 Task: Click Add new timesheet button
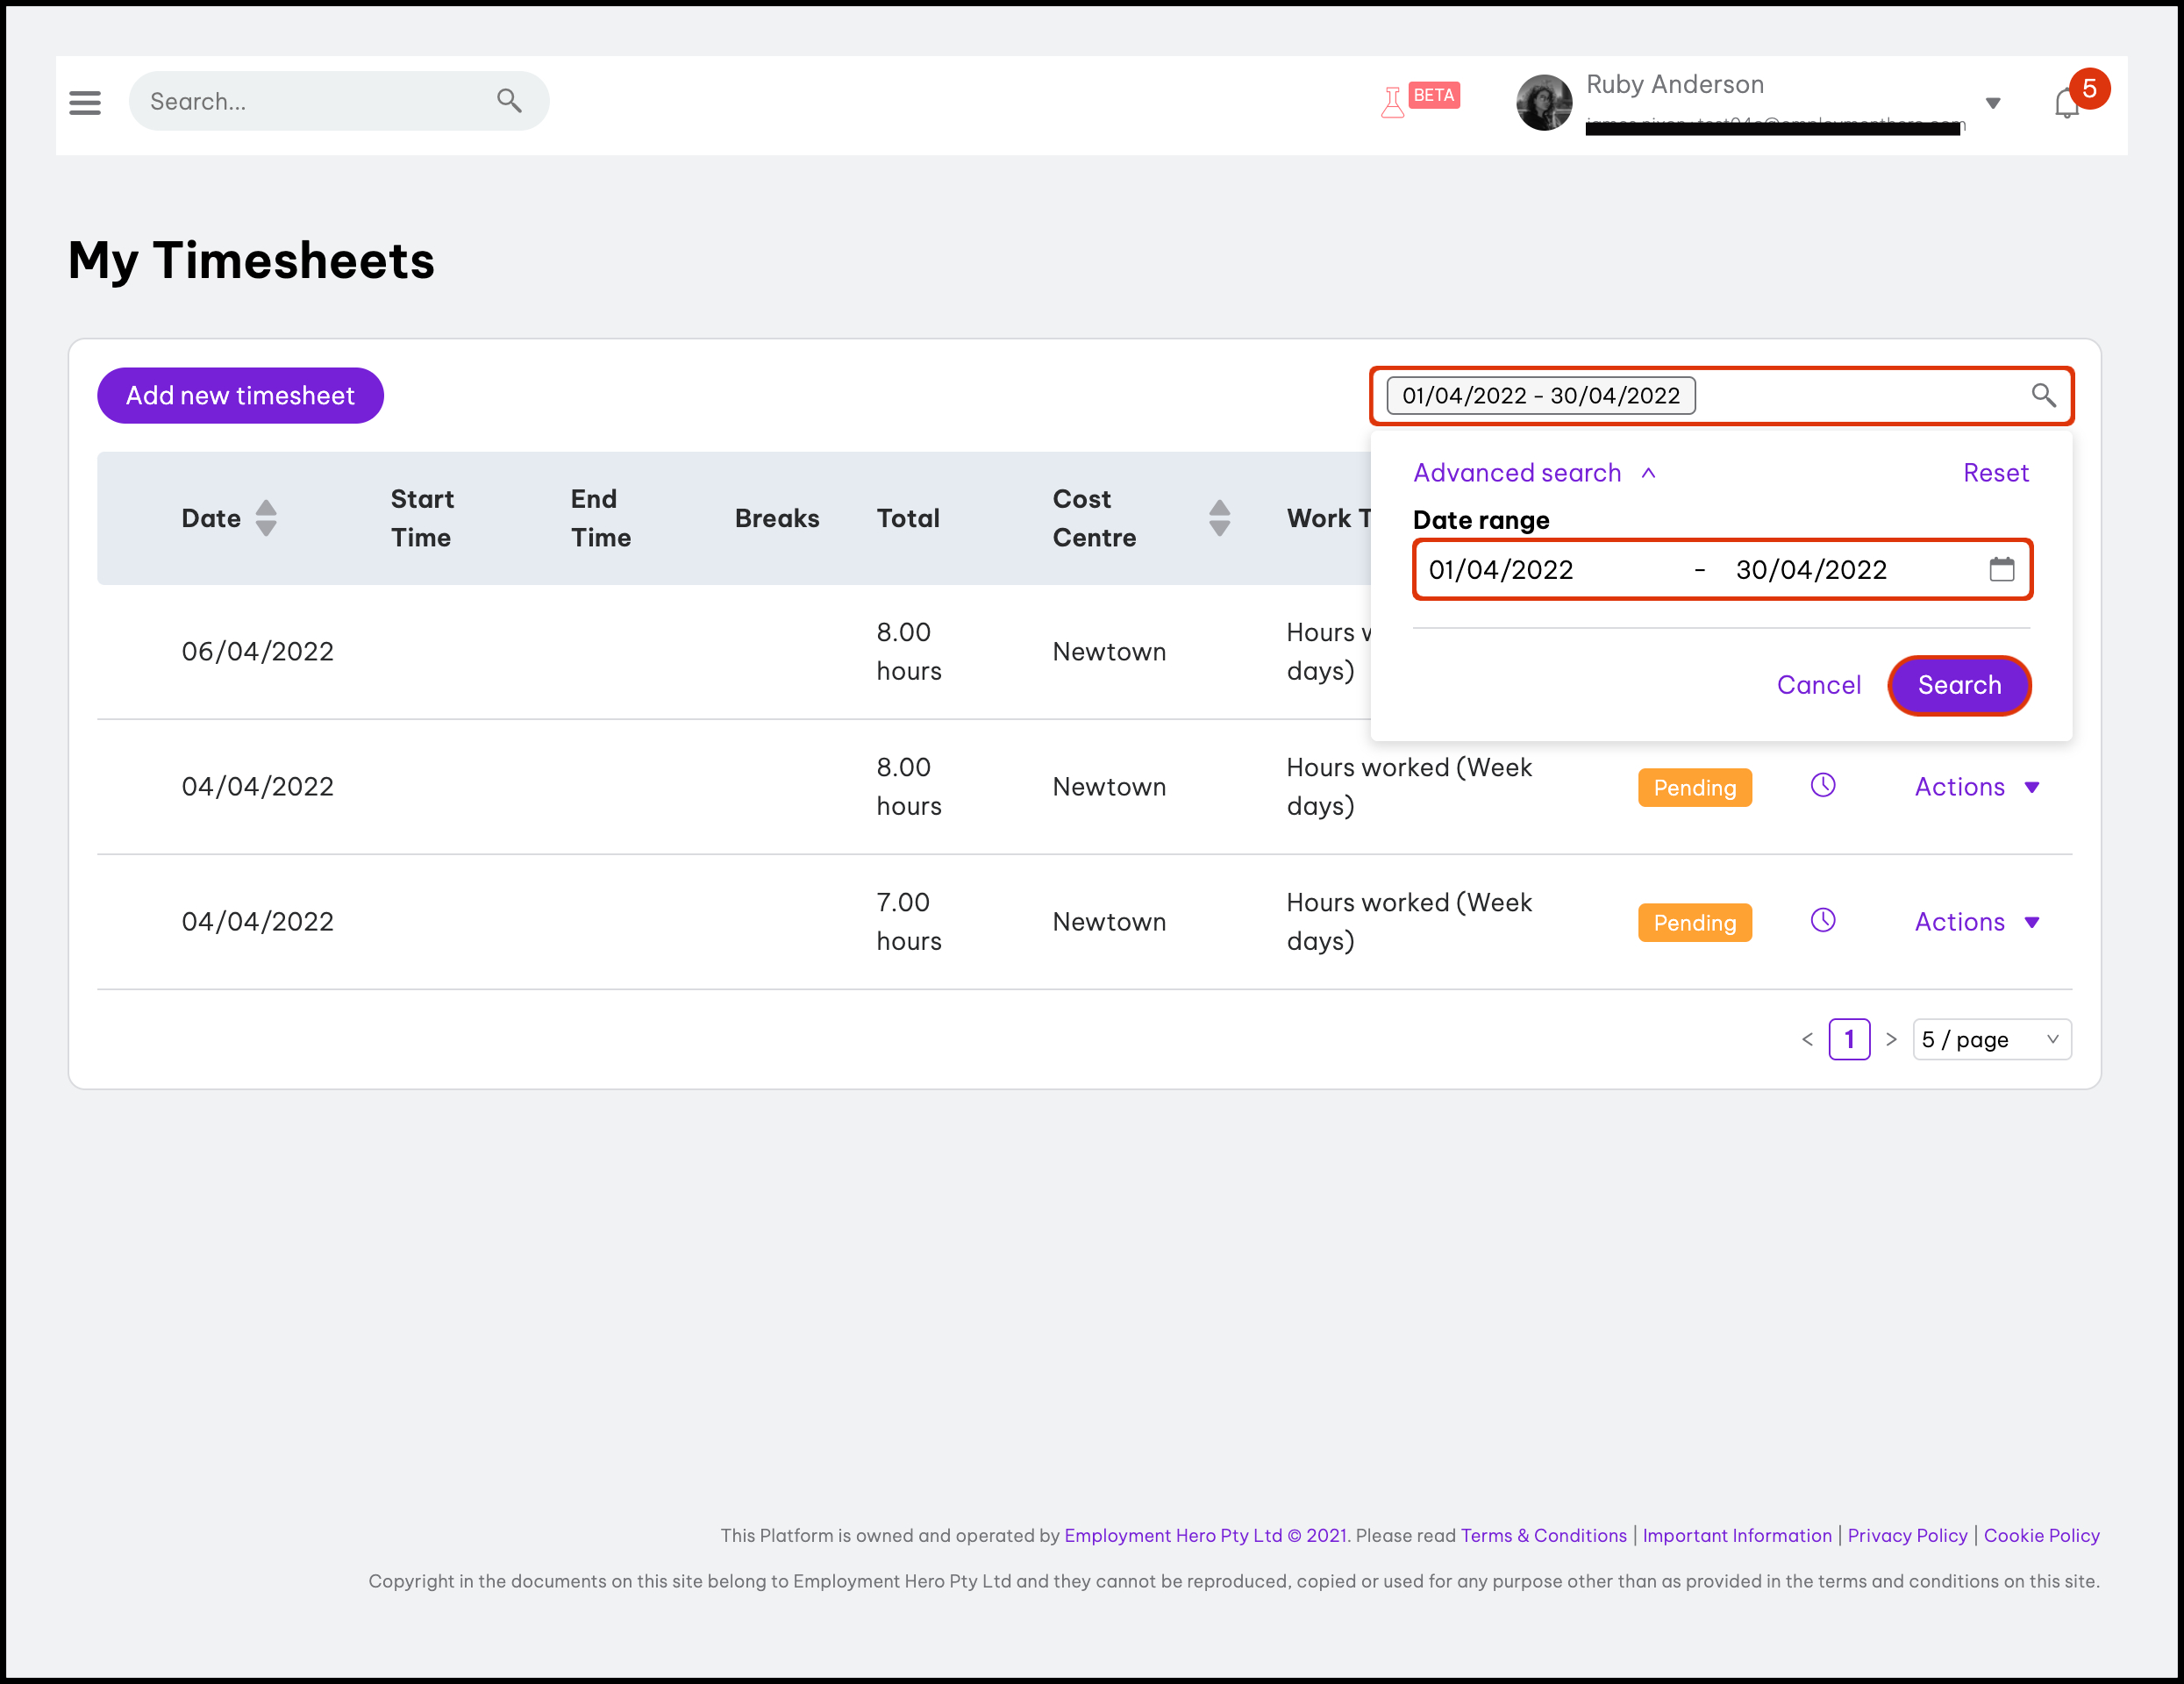pos(240,396)
